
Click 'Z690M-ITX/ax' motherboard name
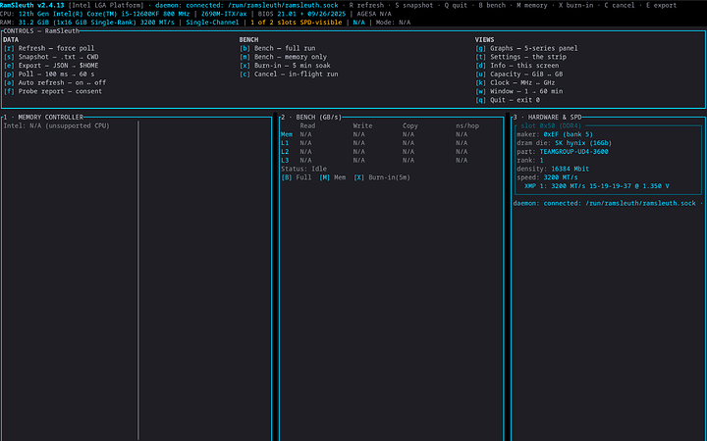tap(224, 14)
